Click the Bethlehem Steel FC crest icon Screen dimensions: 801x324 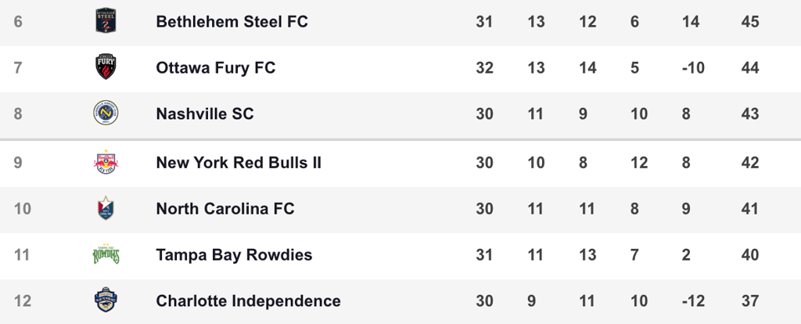click(106, 20)
